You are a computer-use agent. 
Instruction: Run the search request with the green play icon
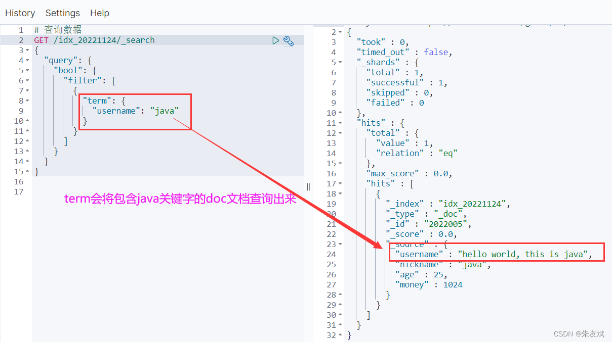[275, 40]
